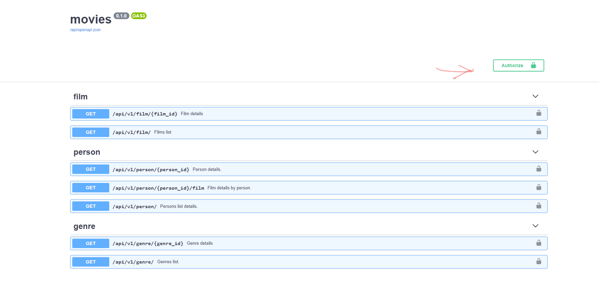The height and width of the screenshot is (283, 599).
Task: Click the film section heading
Action: (80, 97)
